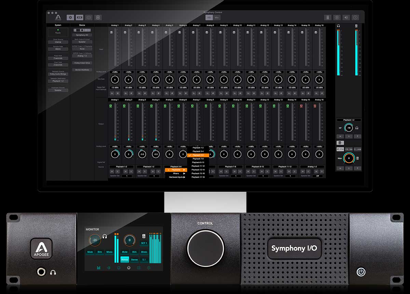The width and height of the screenshot is (410, 294).
Task: Toggle phase invert on Analog 1 input
Action: point(118,93)
